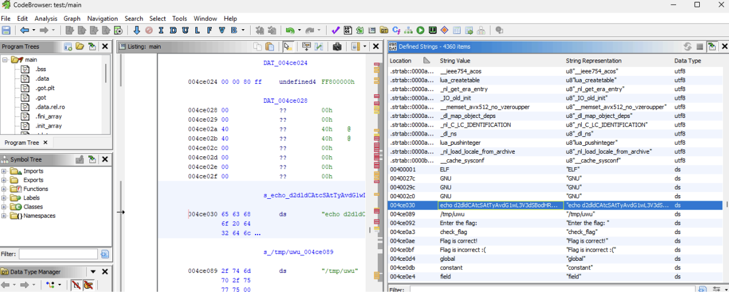Click the purple checkmark toolbar icon

click(335, 30)
